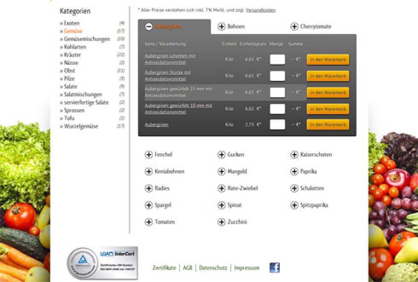Click the plus icon beside Zucchini
This screenshot has height=282, width=418.
pyautogui.click(x=221, y=222)
